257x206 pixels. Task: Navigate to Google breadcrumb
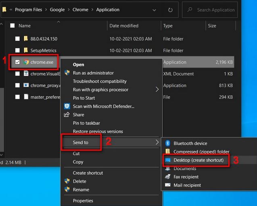[57, 10]
